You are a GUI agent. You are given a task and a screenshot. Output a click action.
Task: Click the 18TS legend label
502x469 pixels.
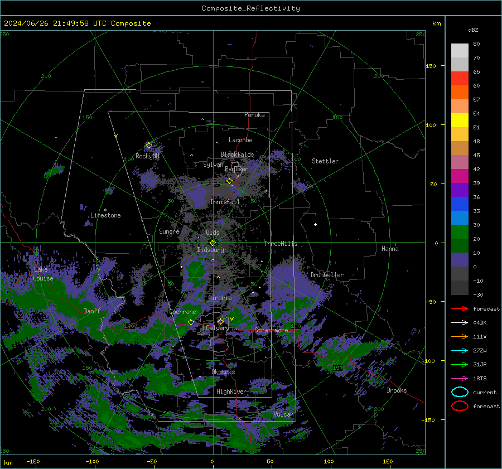point(480,379)
